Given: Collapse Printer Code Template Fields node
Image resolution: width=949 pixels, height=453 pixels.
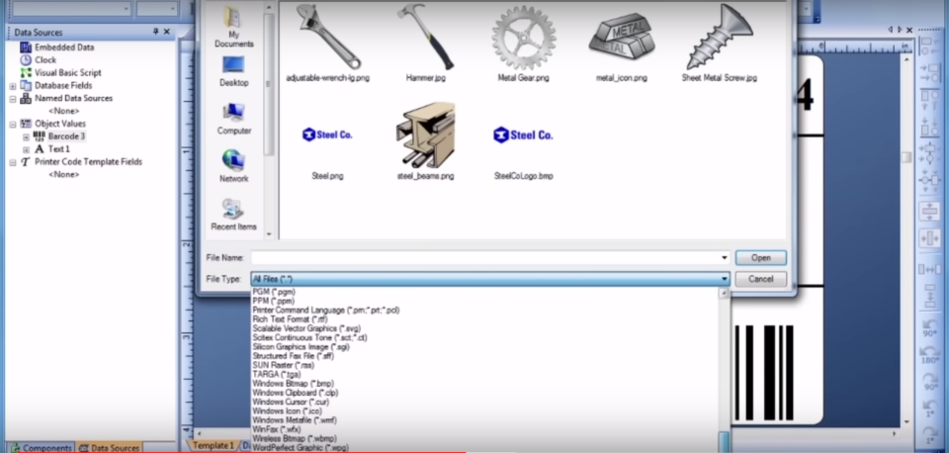Looking at the screenshot, I should click(x=13, y=162).
